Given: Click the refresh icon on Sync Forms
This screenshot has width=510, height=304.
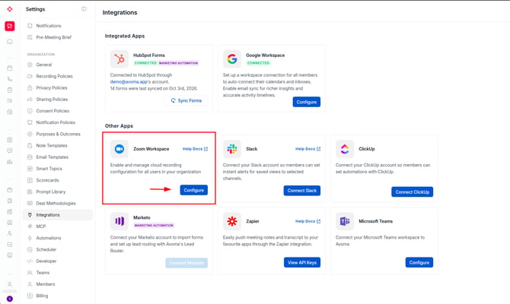Looking at the screenshot, I should 173,100.
